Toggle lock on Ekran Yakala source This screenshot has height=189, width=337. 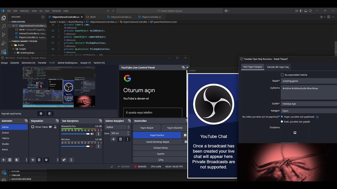[55, 127]
